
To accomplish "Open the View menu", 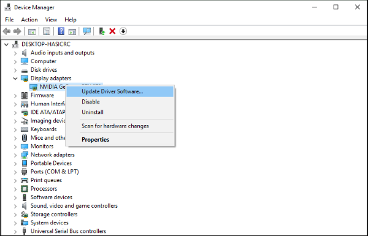I will 51,20.
